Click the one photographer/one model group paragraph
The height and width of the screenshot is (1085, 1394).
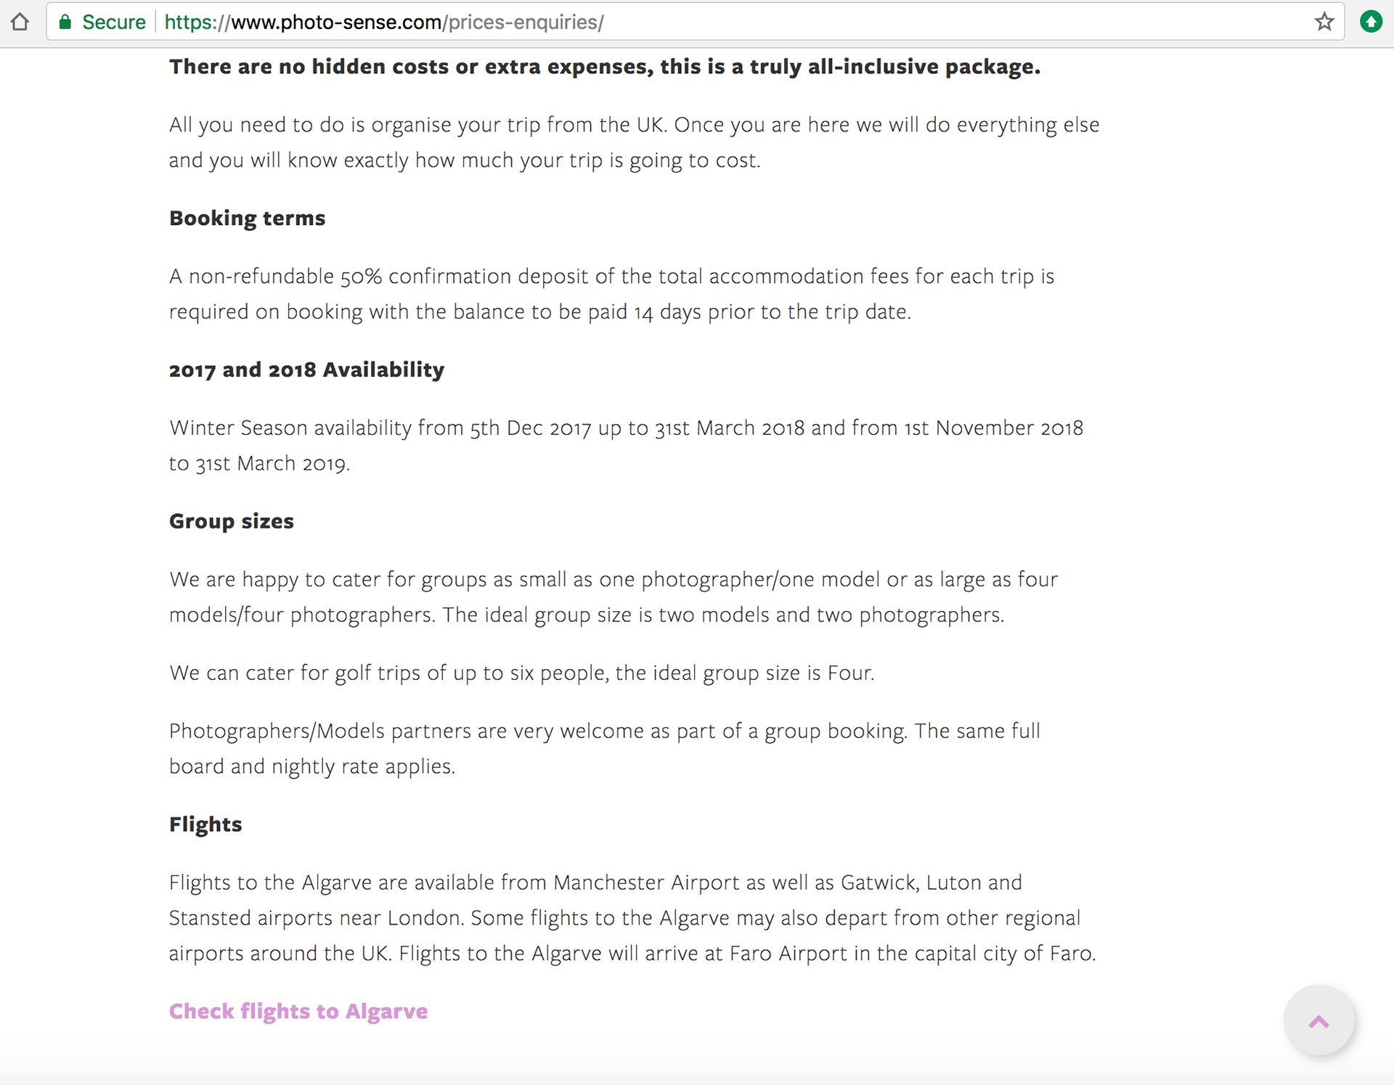pyautogui.click(x=613, y=597)
